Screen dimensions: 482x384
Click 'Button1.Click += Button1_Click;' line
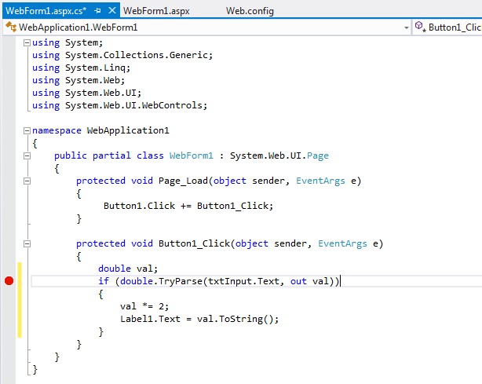pyautogui.click(x=188, y=206)
